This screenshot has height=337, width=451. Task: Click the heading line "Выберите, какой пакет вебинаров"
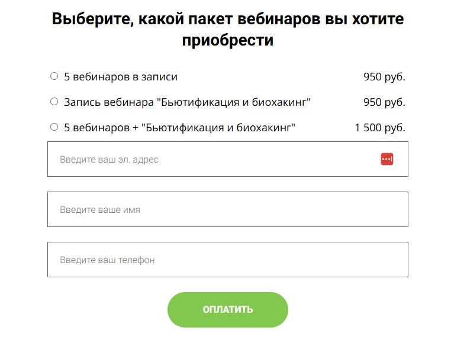(x=186, y=19)
